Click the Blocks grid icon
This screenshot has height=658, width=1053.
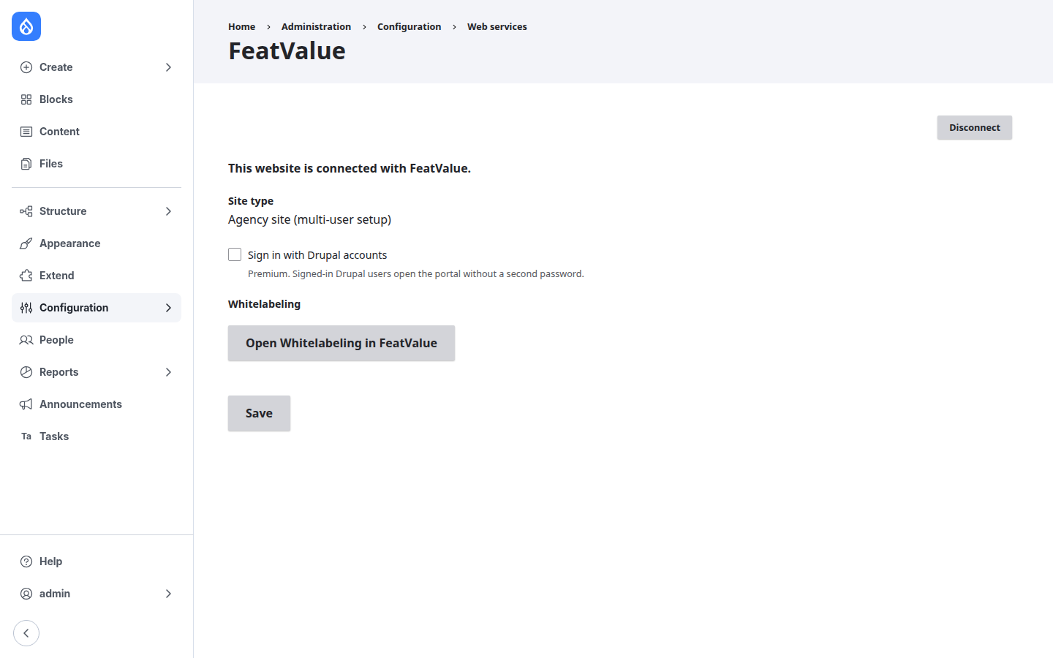[26, 99]
